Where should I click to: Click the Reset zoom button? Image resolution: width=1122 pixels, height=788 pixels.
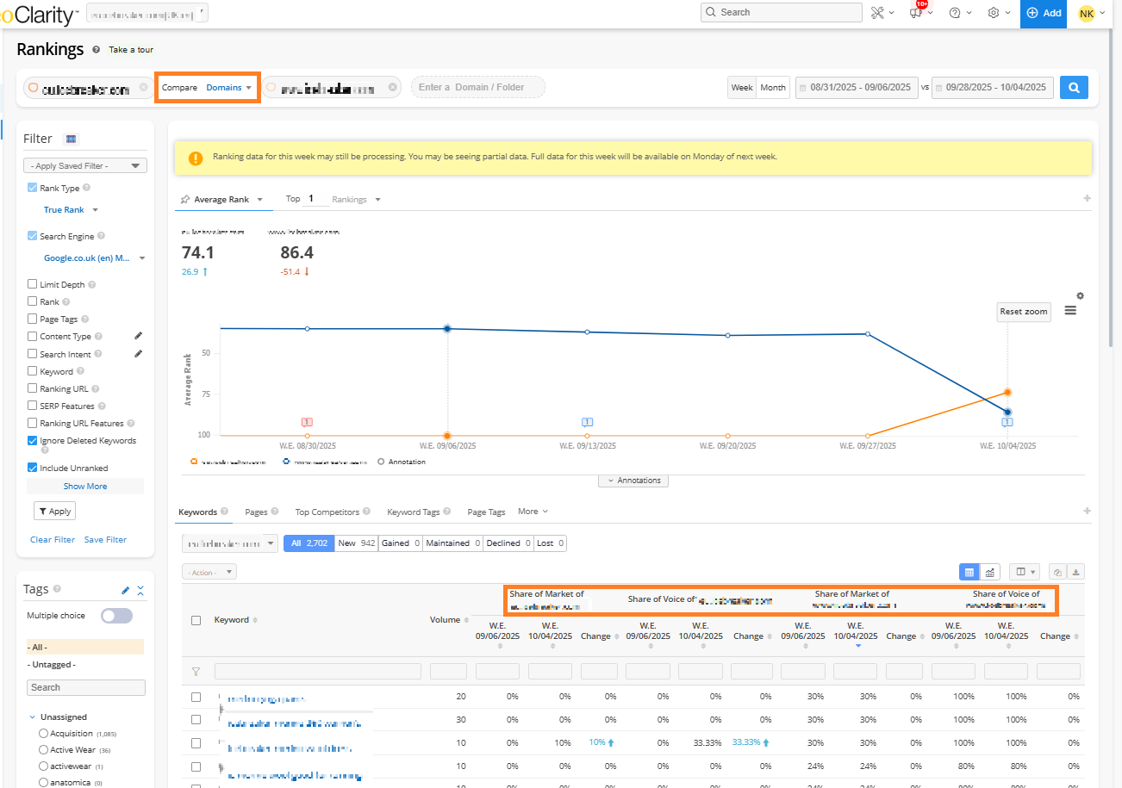(x=1024, y=312)
